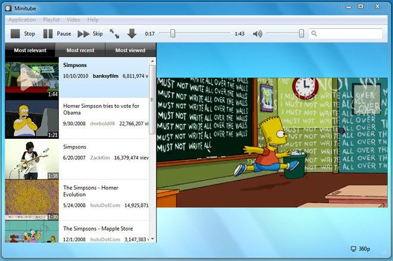Click the guitar player 1:38 thumbnail

(x=32, y=159)
